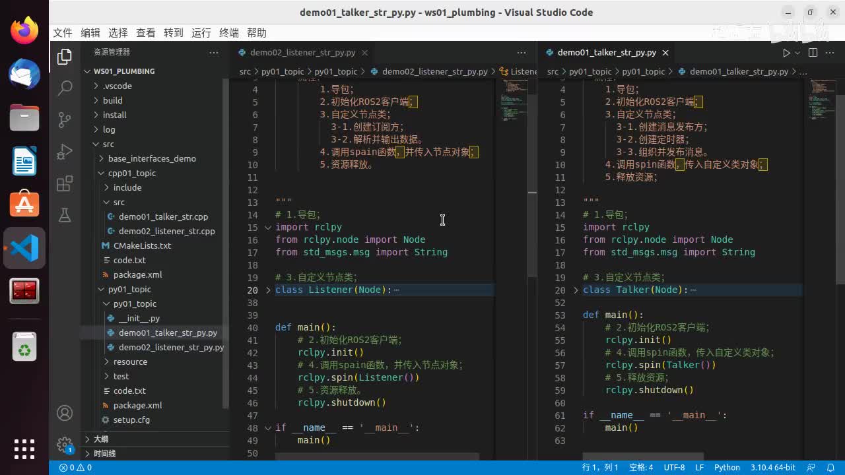The image size is (845, 475).
Task: Change end of line sequence LF
Action: tap(700, 468)
